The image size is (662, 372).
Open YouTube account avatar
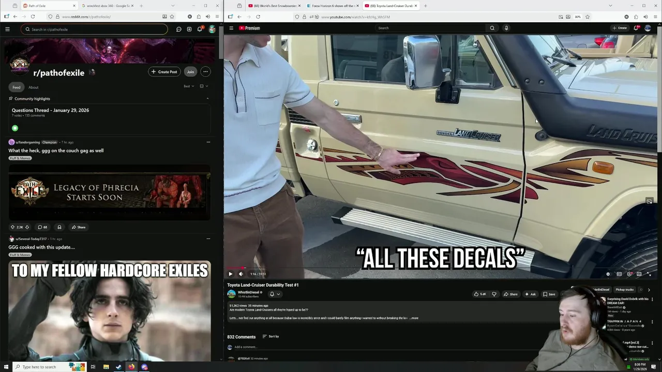[648, 28]
